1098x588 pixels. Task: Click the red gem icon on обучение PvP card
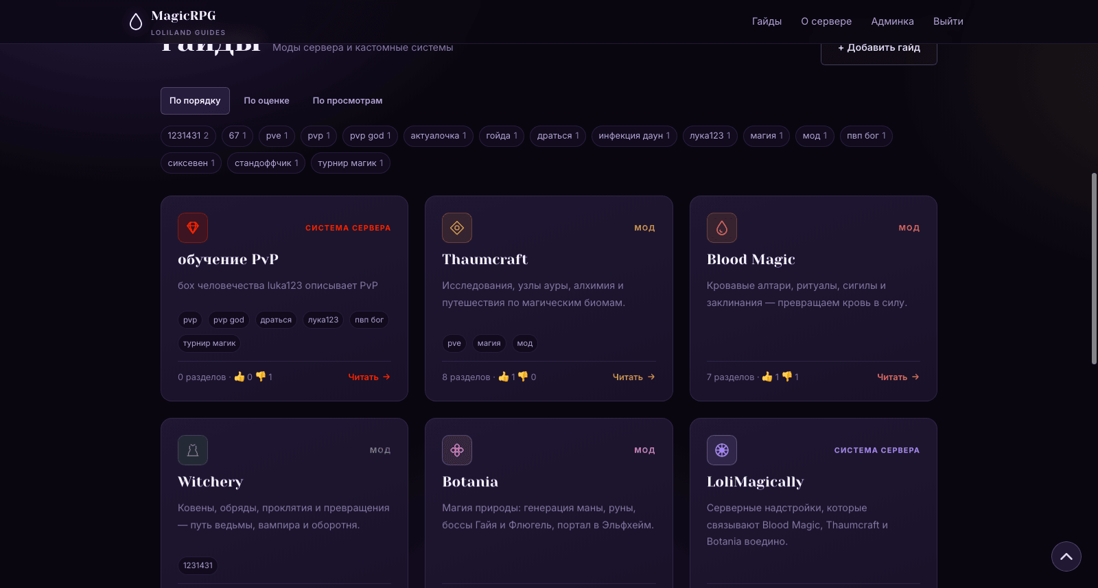pyautogui.click(x=193, y=228)
